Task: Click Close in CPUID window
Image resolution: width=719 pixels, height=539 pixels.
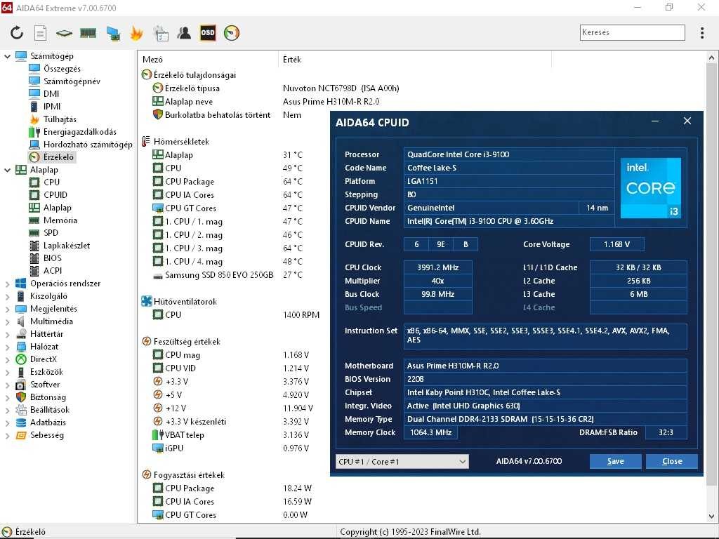Action: (672, 462)
